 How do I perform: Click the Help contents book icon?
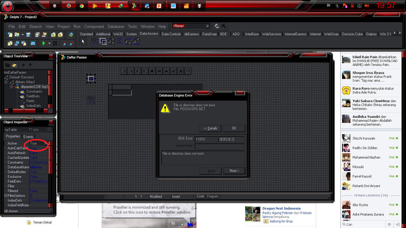71,35
